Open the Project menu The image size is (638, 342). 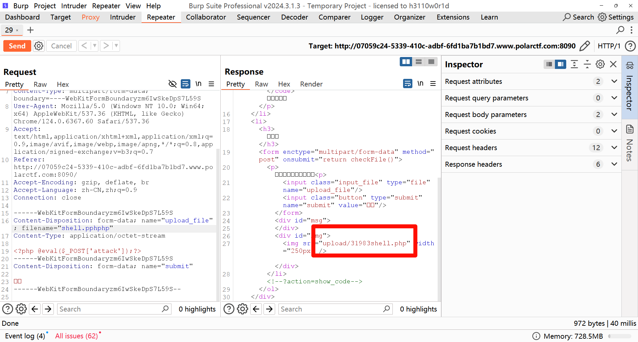coord(45,6)
